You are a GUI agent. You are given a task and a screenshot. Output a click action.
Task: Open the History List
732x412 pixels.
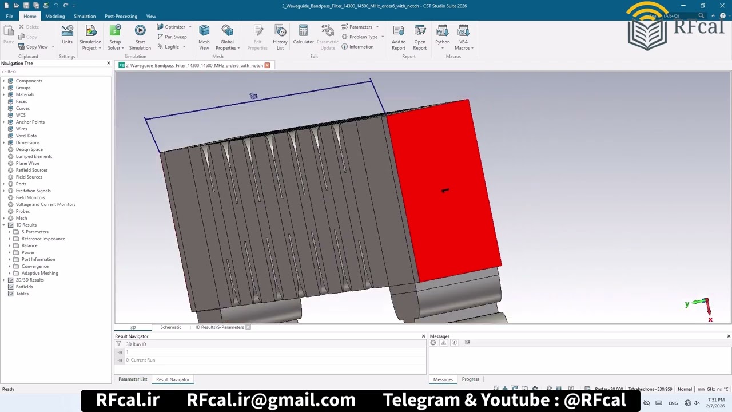pos(280,37)
